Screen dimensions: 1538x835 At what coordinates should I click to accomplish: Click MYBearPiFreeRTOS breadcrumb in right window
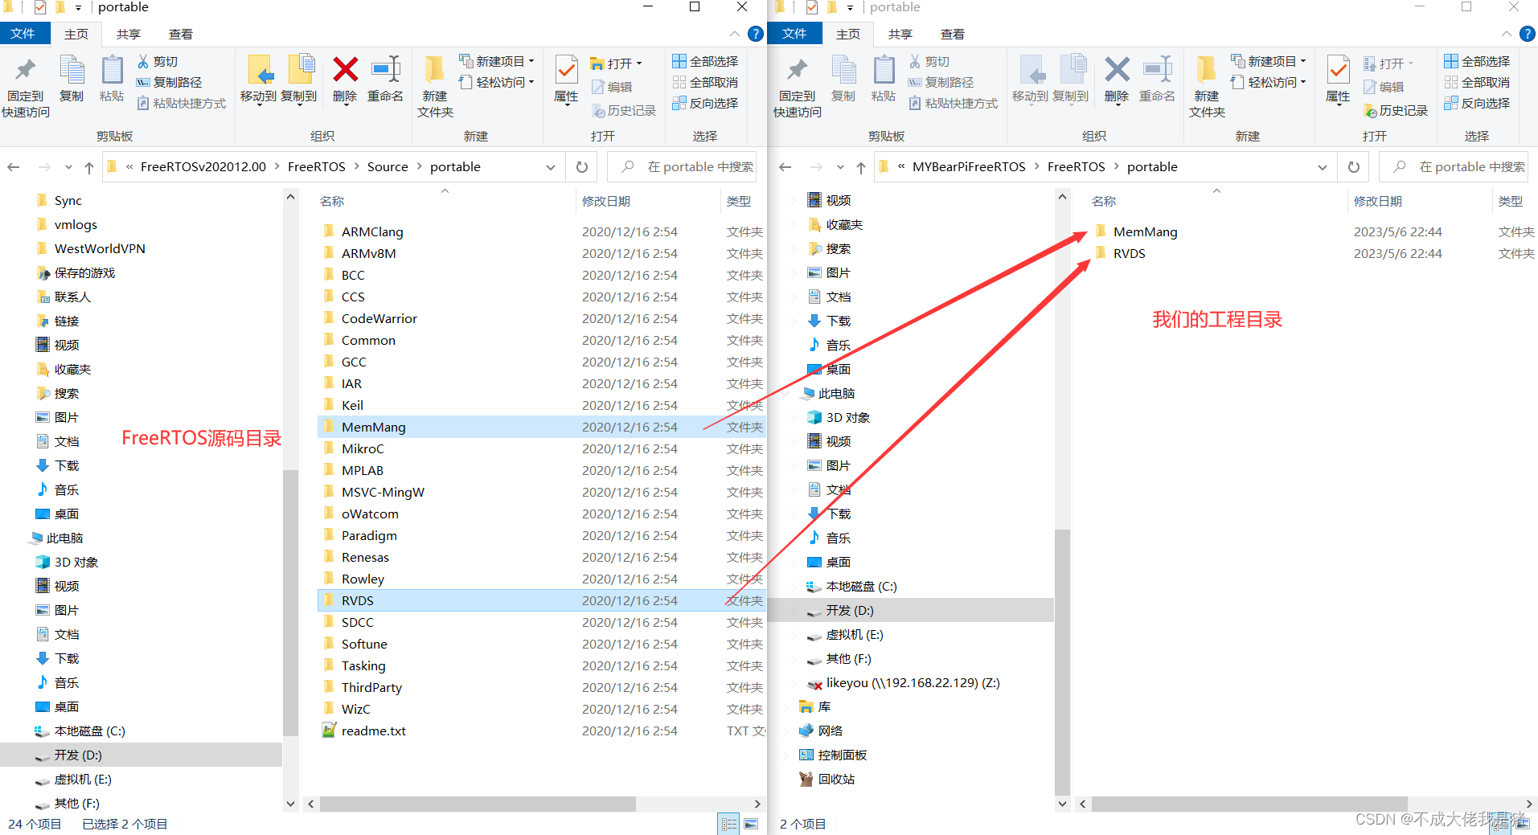pyautogui.click(x=969, y=167)
